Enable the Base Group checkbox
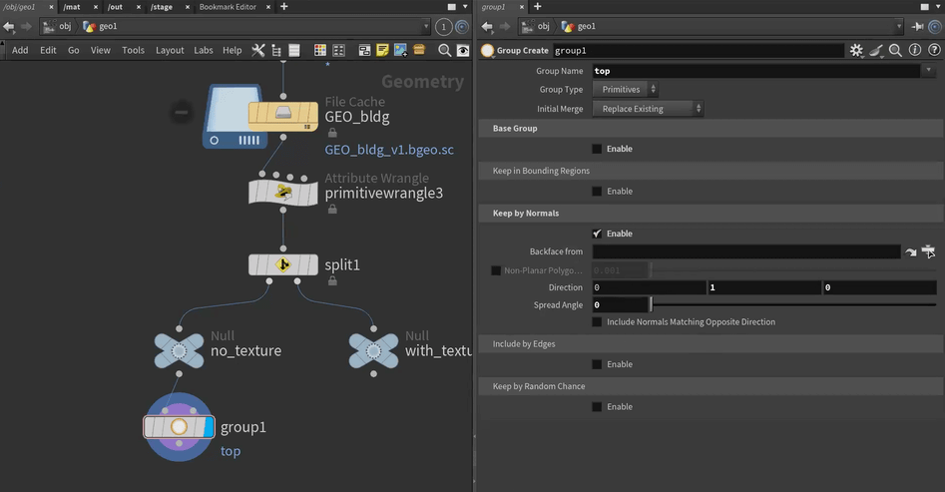 click(x=597, y=149)
